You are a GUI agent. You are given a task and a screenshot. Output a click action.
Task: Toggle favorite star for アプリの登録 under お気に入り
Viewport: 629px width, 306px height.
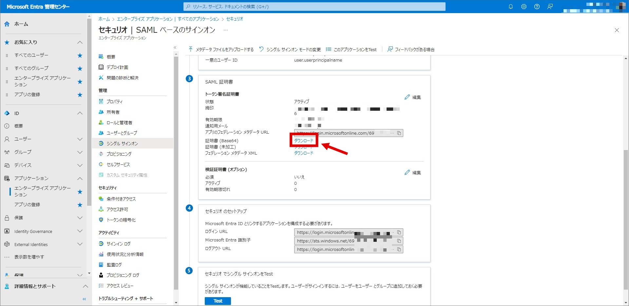point(80,95)
